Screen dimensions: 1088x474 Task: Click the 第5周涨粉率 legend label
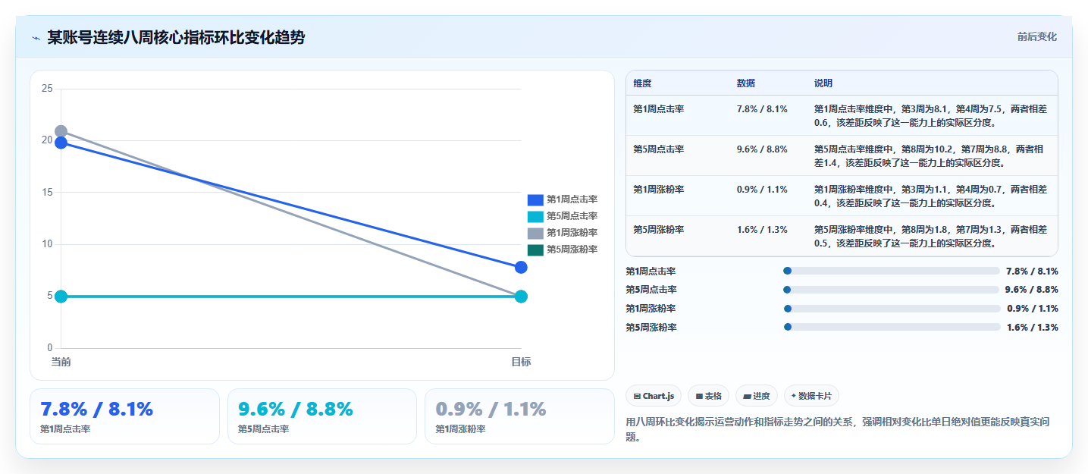point(572,250)
